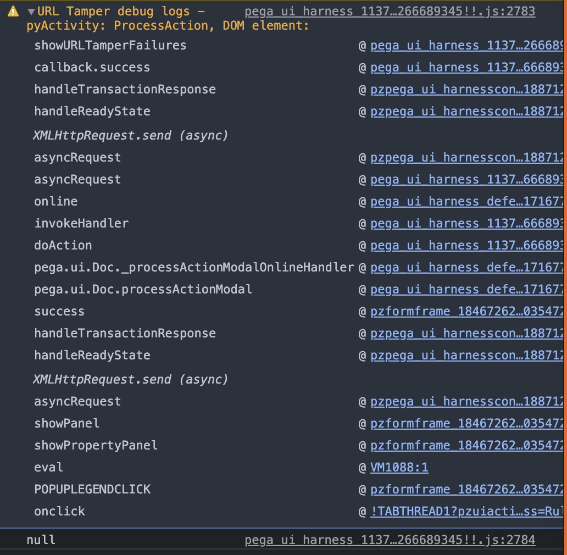Select the POPUPLEGENDCLICK frame text
Screen dimensions: 567x555
(x=92, y=490)
